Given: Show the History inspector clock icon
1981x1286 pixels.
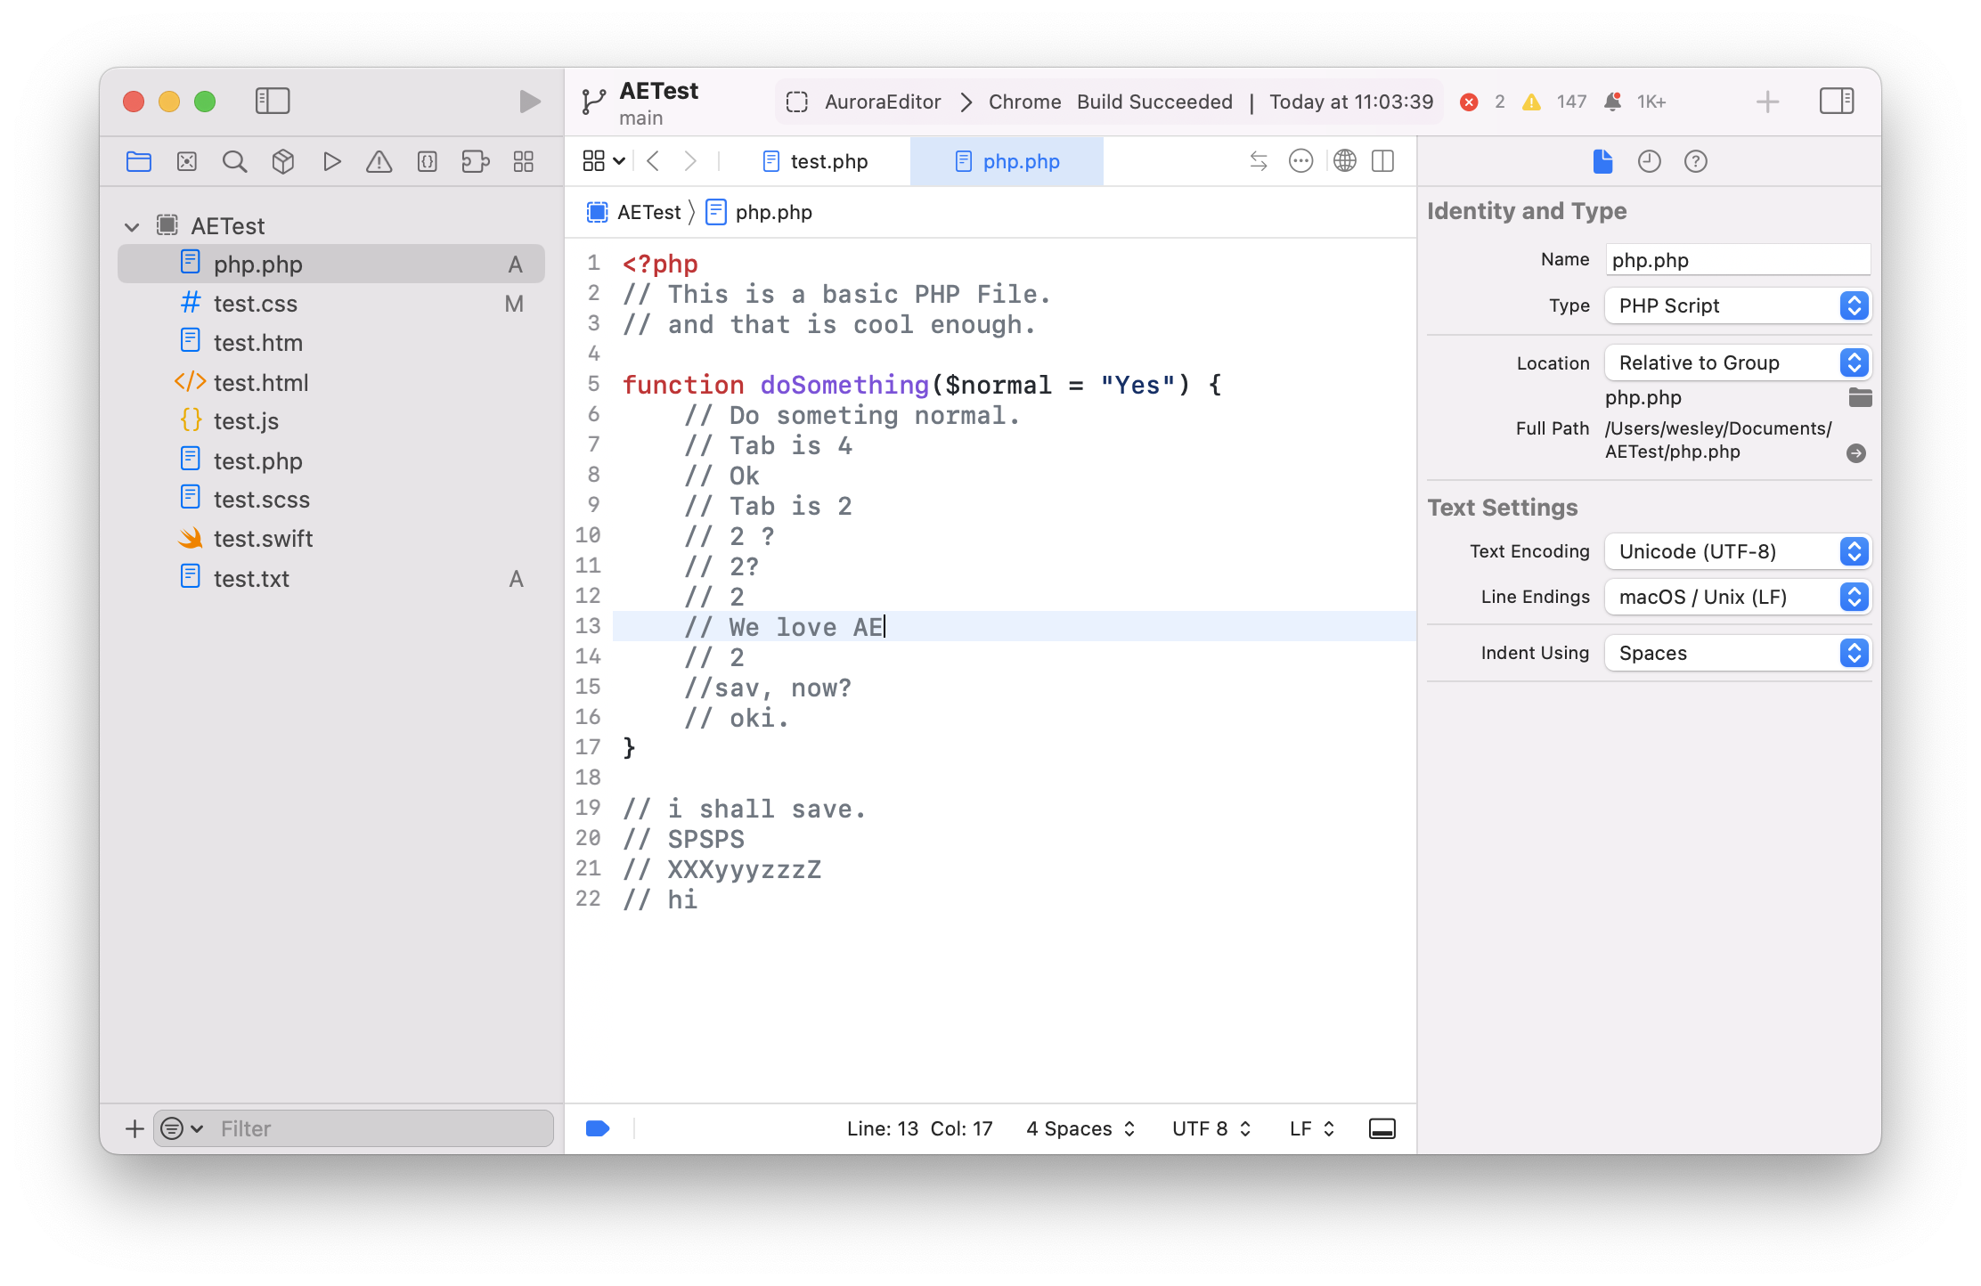Looking at the screenshot, I should 1649,161.
